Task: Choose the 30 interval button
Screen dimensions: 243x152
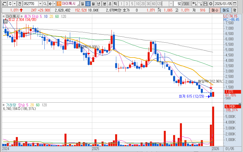Action: 148,4
